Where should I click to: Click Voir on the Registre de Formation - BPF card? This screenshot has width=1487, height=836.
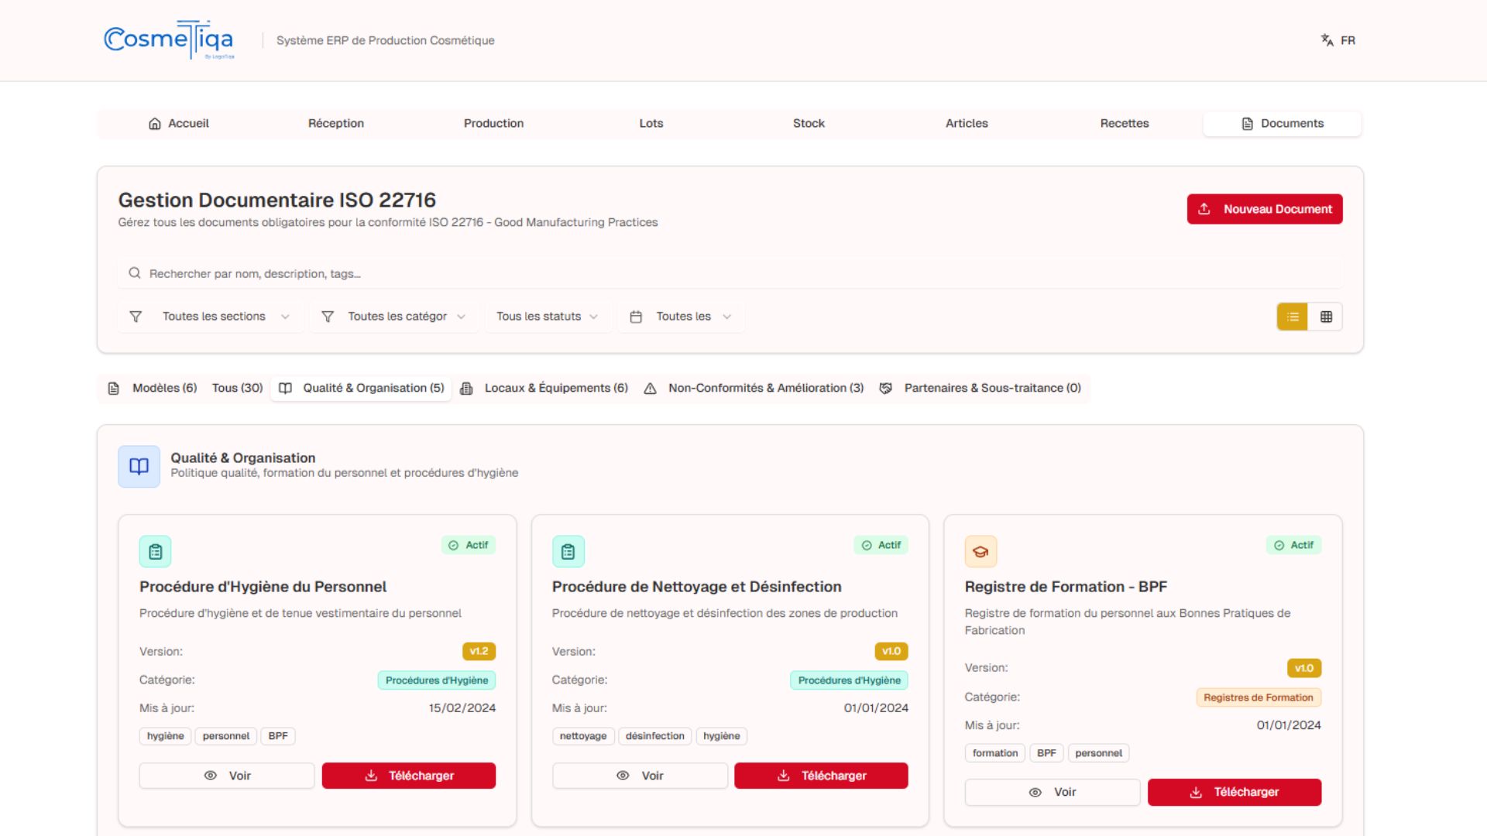pyautogui.click(x=1052, y=792)
